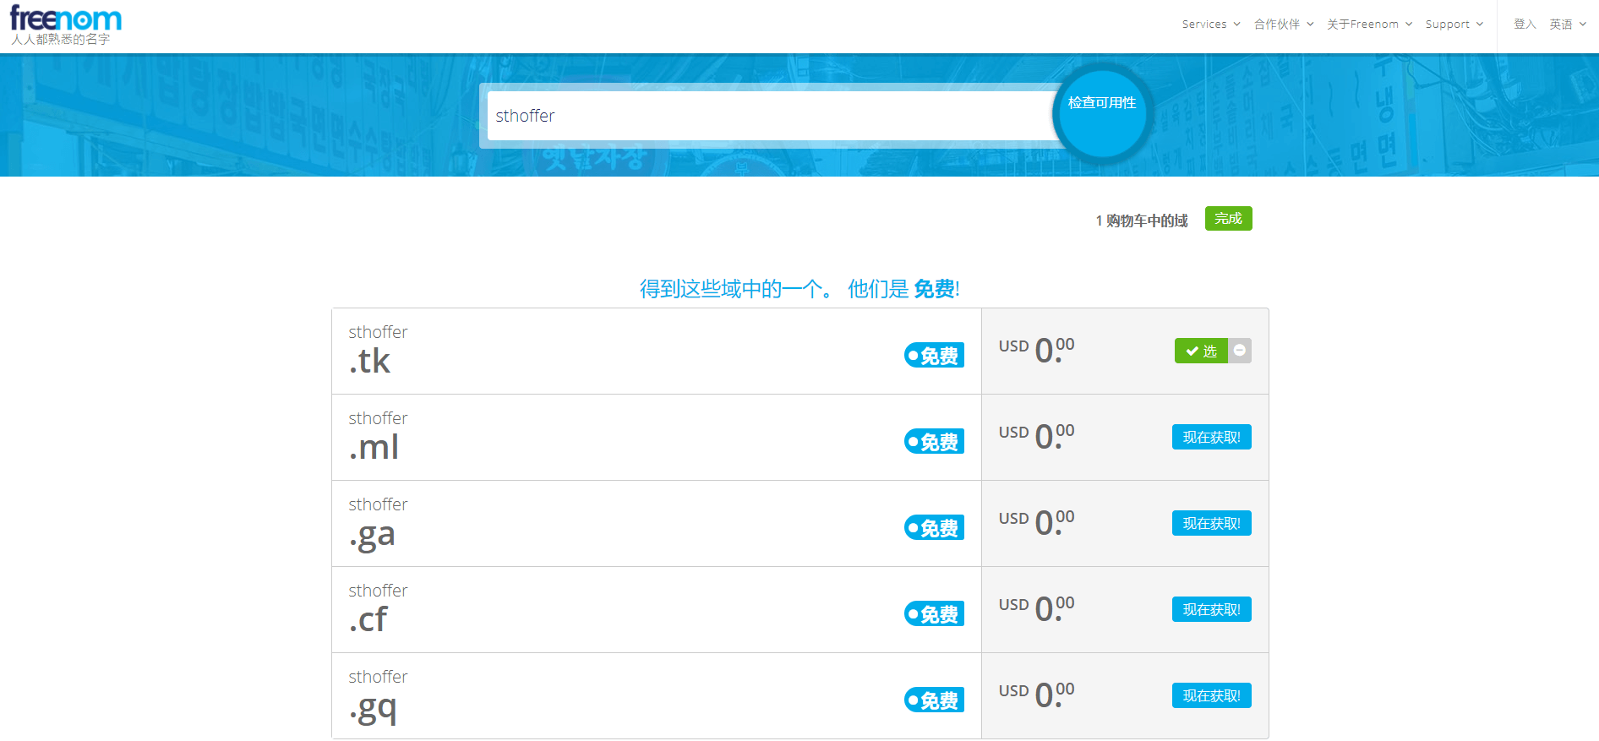Image resolution: width=1599 pixels, height=741 pixels.
Task: Click the tagline 人人都熟悉的名字
Action: [x=61, y=40]
